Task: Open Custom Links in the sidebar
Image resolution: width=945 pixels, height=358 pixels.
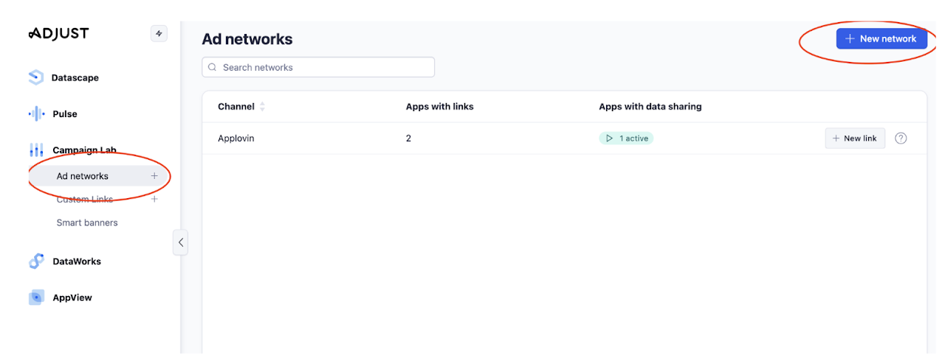Action: click(x=84, y=200)
